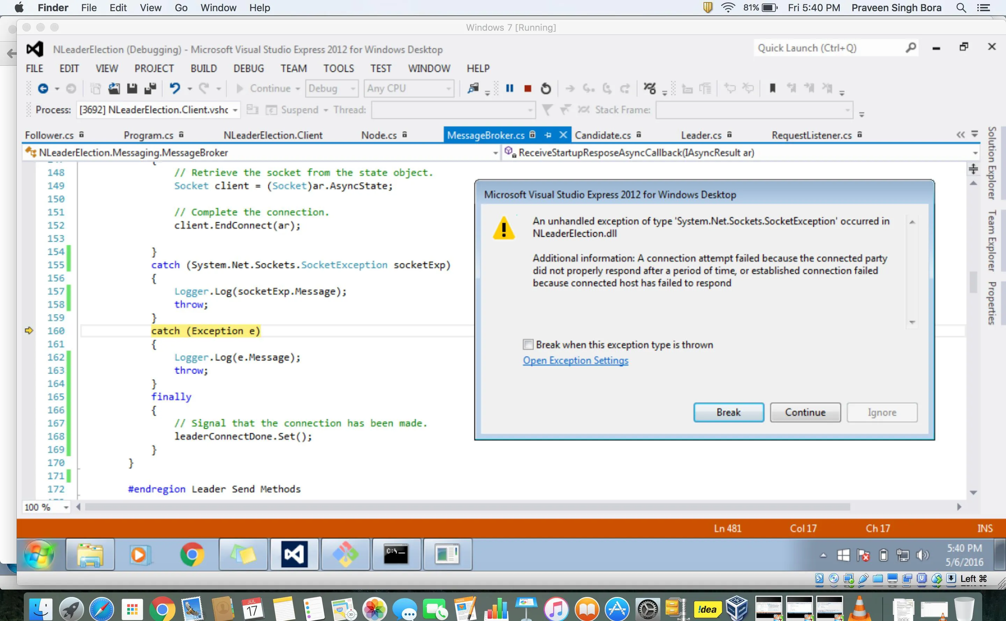Click the Quick Launch search magnifier icon

(910, 48)
